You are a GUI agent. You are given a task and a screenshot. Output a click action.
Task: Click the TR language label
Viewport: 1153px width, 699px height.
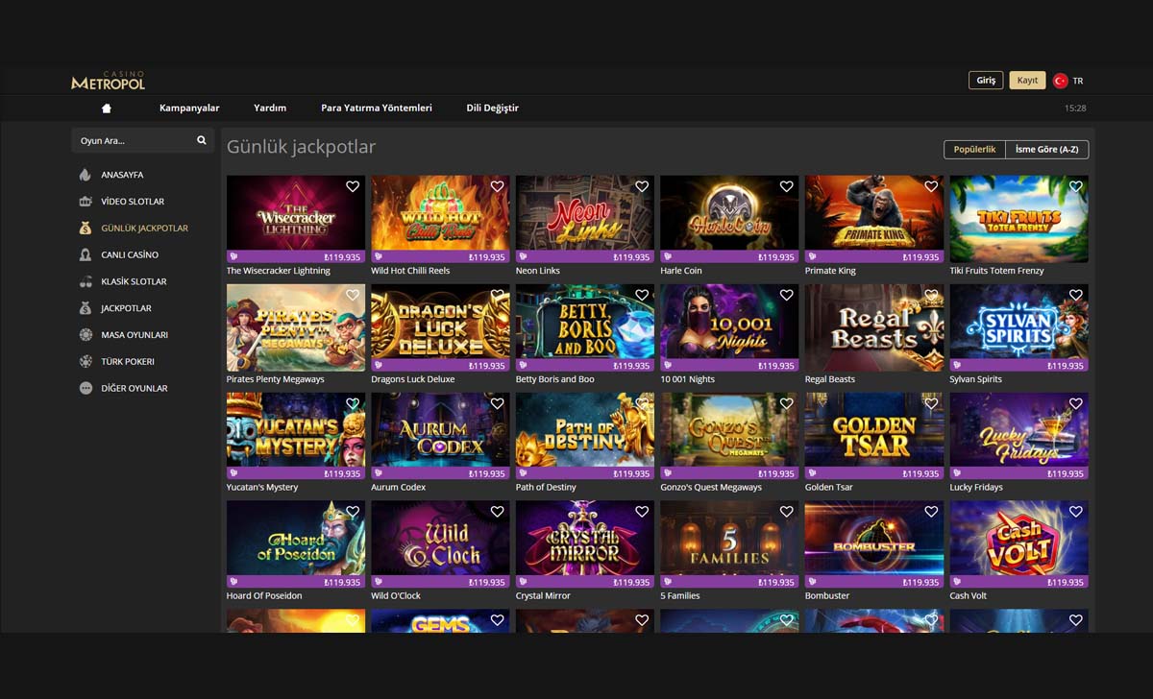[1078, 81]
